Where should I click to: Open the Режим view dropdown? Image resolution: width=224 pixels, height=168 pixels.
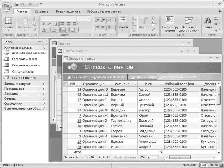tap(8, 31)
